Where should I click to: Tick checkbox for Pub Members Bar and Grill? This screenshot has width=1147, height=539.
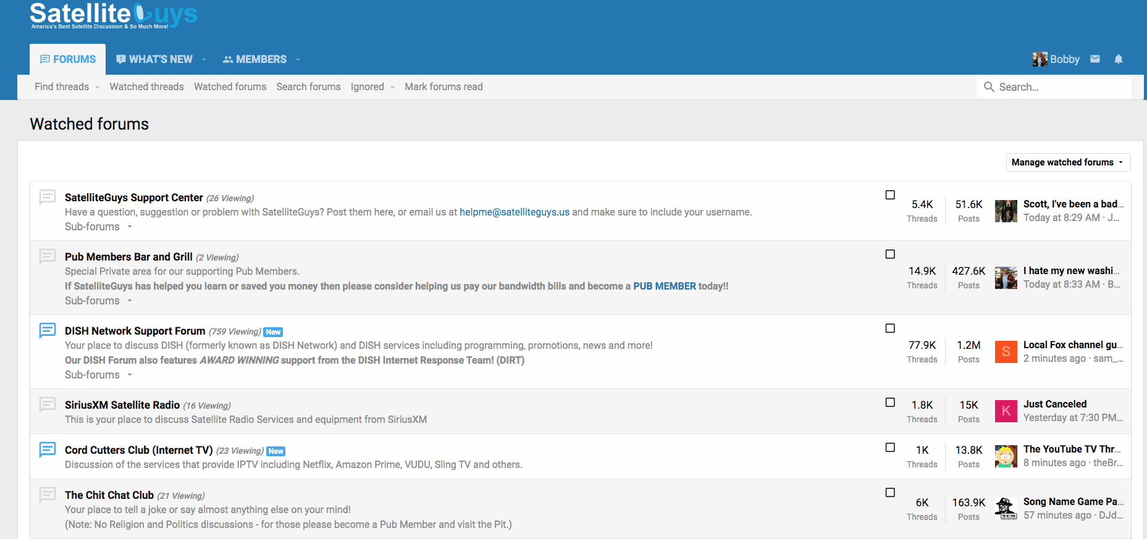click(890, 254)
